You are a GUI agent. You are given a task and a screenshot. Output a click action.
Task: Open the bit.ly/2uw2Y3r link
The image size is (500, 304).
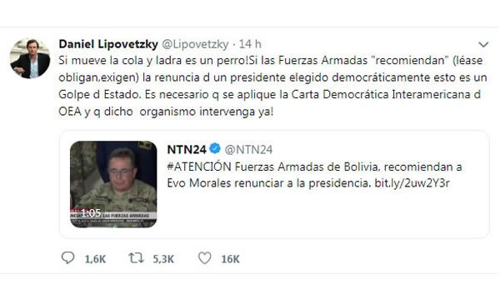tap(412, 183)
